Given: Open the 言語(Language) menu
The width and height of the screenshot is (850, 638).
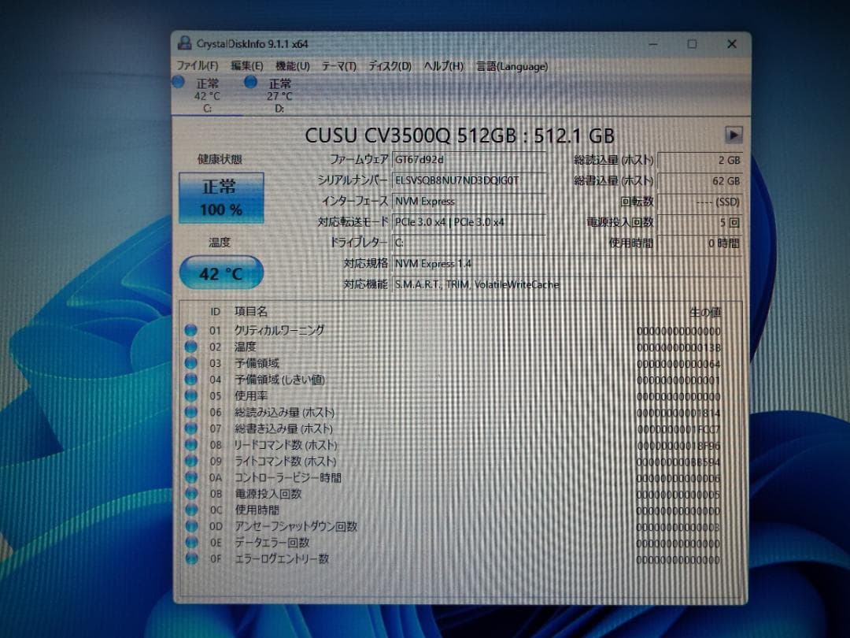Looking at the screenshot, I should (511, 66).
